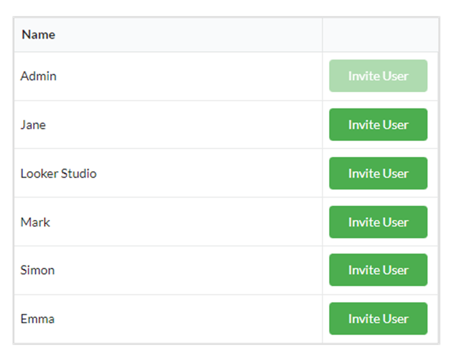
Task: Click the disabled Invite User button for Admin
Action: click(x=378, y=76)
